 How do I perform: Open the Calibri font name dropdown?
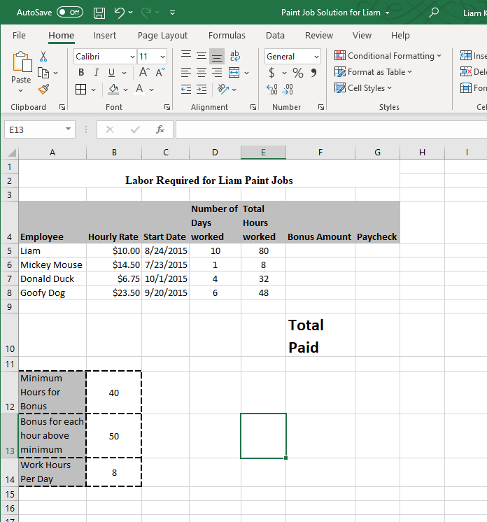click(x=132, y=57)
